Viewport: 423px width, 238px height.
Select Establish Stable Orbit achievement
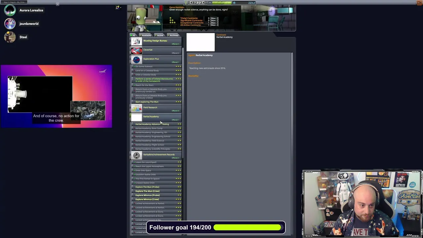[x=157, y=175]
